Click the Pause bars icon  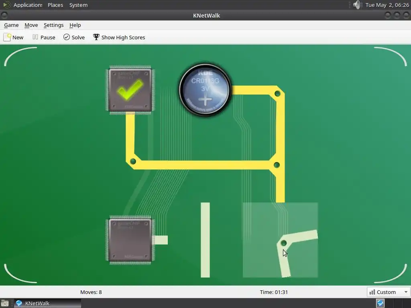(35, 37)
